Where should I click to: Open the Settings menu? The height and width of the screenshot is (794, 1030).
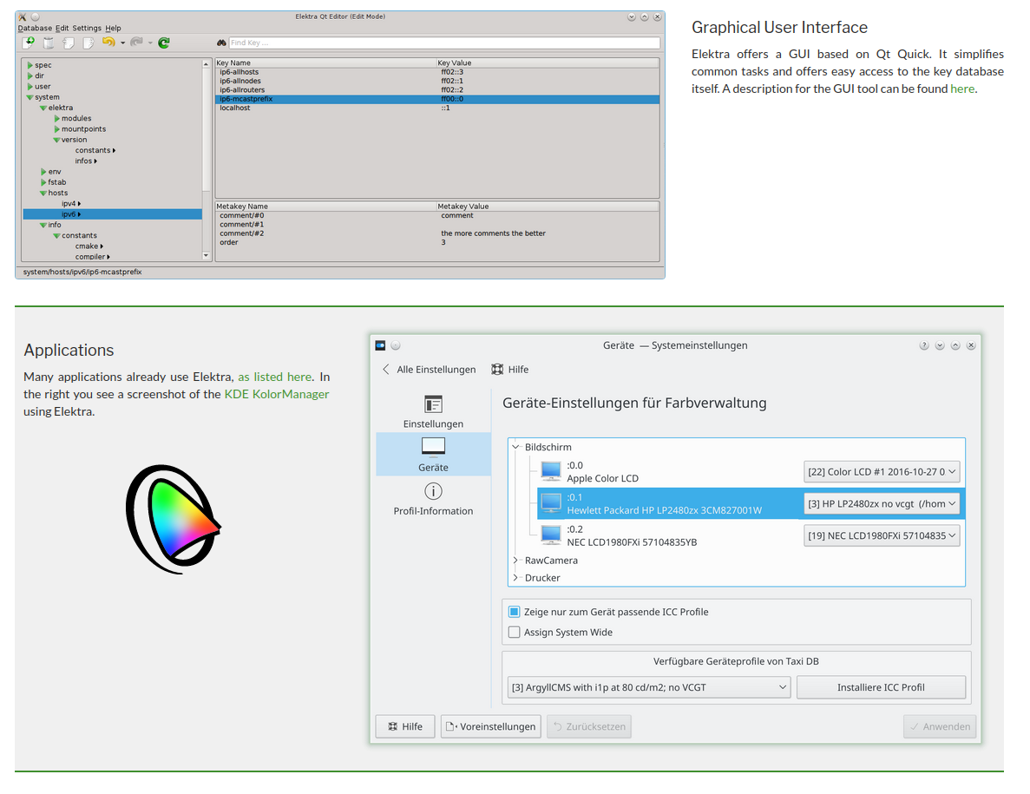pyautogui.click(x=87, y=29)
